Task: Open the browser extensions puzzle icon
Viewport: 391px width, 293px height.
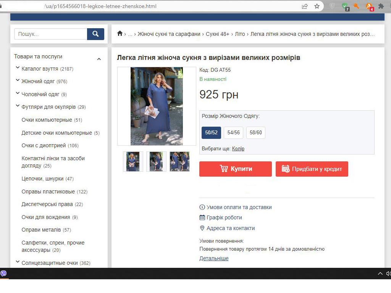Action: tap(381, 6)
